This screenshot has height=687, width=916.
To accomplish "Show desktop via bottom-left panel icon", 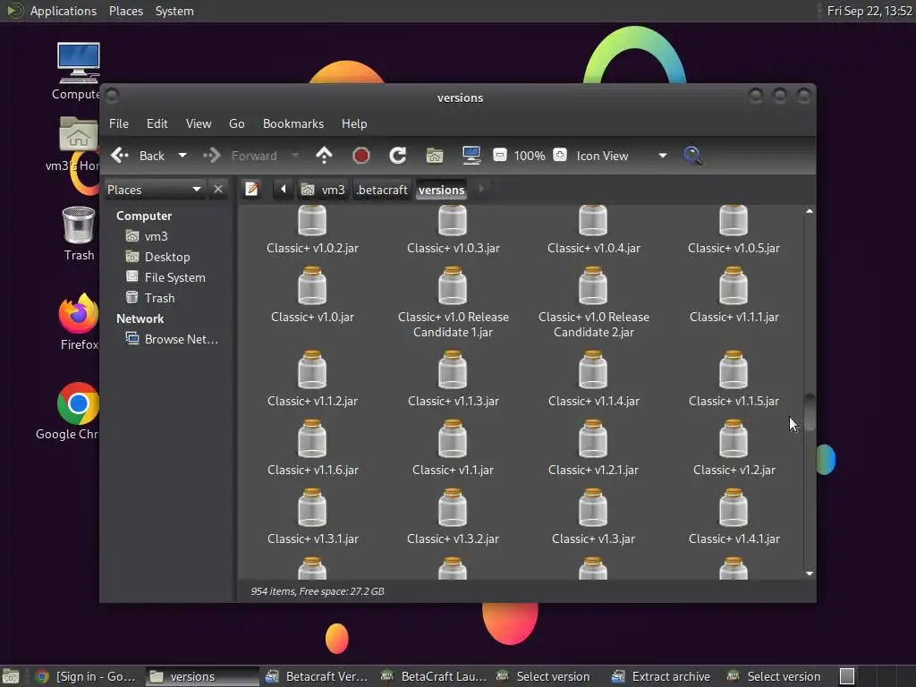I will click(11, 676).
